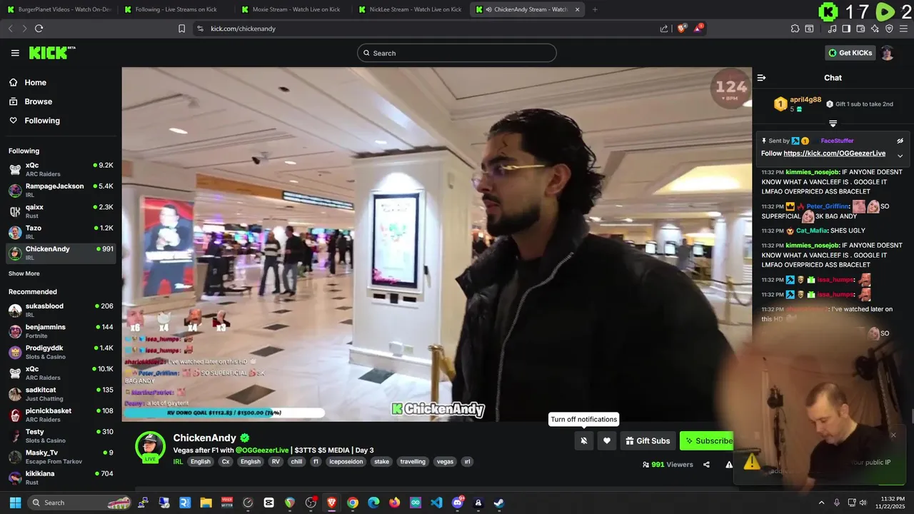
Task: Open qaixx Rust channel in sidebar
Action: [61, 211]
